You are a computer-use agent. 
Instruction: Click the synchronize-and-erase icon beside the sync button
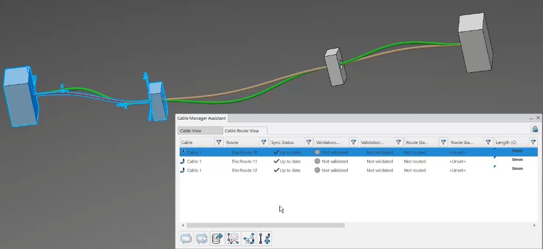[x=201, y=239]
